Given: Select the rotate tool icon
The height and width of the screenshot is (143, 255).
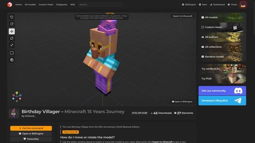Looking at the screenshot, I should [x=12, y=39].
